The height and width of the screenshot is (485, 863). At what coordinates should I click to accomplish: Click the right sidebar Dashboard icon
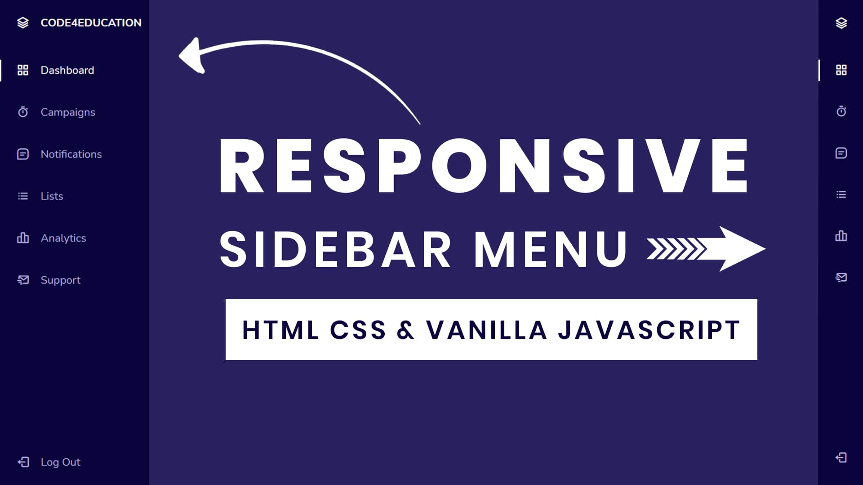point(841,70)
